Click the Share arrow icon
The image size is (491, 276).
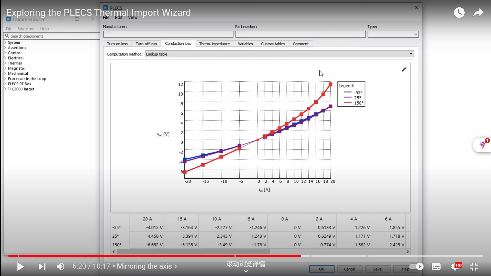pyautogui.click(x=478, y=13)
